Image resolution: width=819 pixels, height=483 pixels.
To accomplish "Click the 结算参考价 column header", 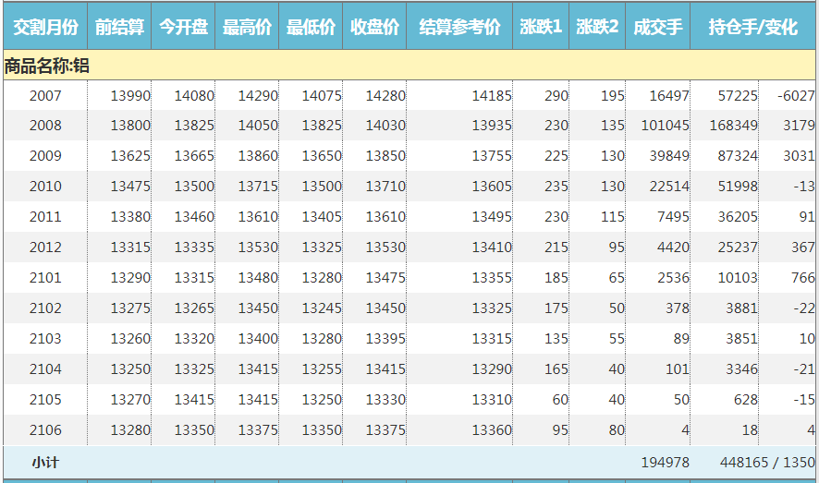I will click(x=459, y=28).
